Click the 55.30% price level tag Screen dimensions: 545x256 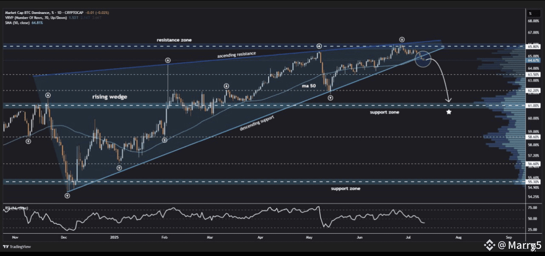coord(533,182)
